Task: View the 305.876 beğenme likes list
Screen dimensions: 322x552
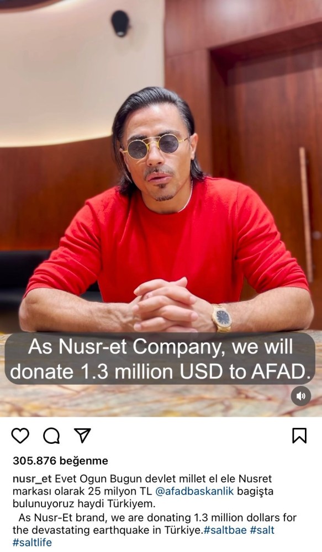Action: [60, 460]
